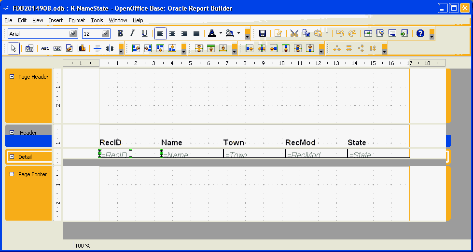
Task: Click the date/page field tool next to pointer
Action: (x=29, y=48)
